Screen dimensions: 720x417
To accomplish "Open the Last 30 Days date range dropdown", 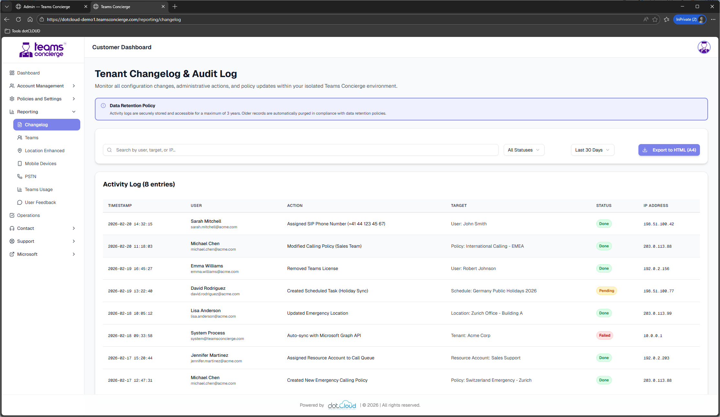I will [592, 150].
